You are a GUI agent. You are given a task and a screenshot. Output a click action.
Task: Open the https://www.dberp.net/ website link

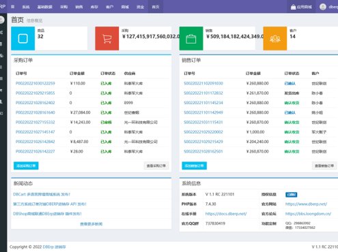pos(306,204)
